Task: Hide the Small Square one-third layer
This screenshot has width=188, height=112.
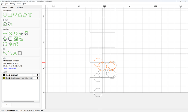Action: [7, 78]
